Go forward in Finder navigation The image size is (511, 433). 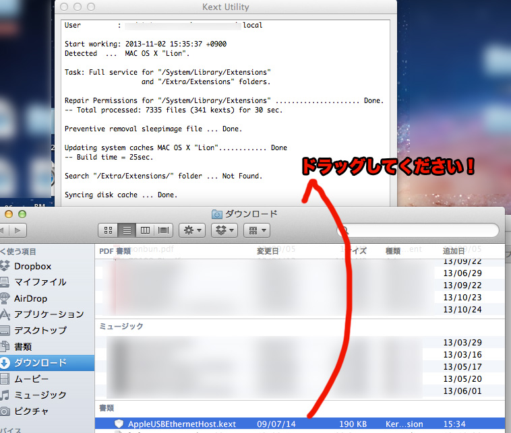[18, 230]
